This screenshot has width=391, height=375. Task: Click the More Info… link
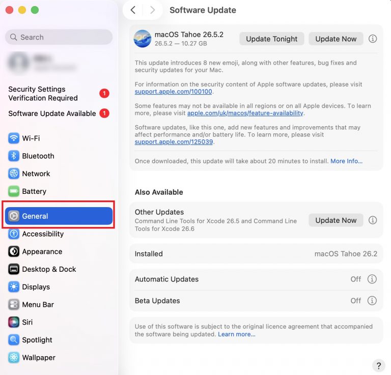346,161
